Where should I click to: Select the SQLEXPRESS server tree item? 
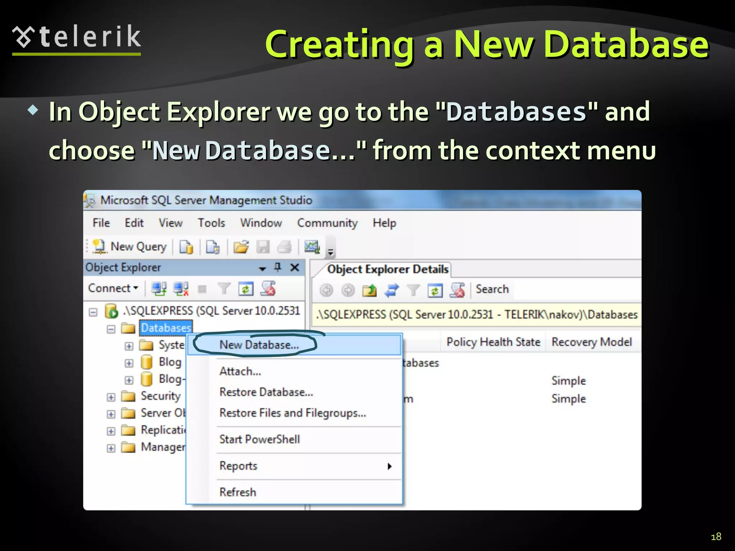click(x=212, y=311)
